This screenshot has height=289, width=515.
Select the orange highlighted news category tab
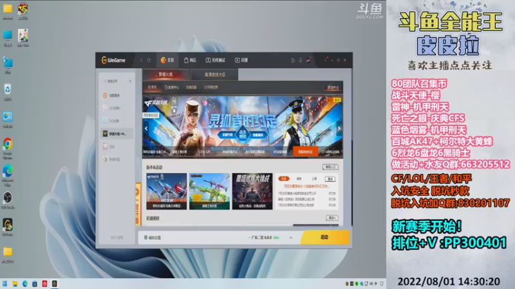pos(284,179)
